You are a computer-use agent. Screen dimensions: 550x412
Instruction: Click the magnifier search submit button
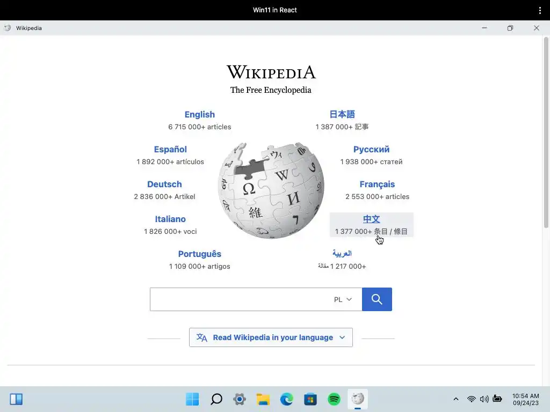[x=377, y=299]
